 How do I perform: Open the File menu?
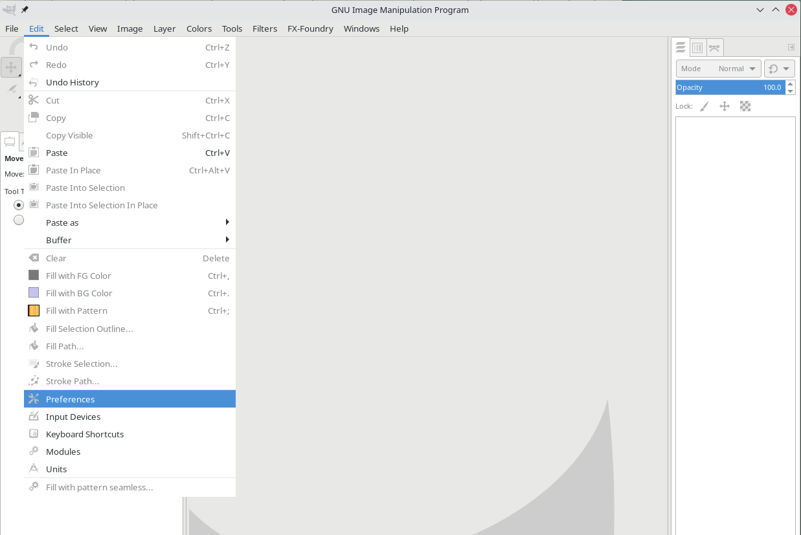click(x=12, y=28)
